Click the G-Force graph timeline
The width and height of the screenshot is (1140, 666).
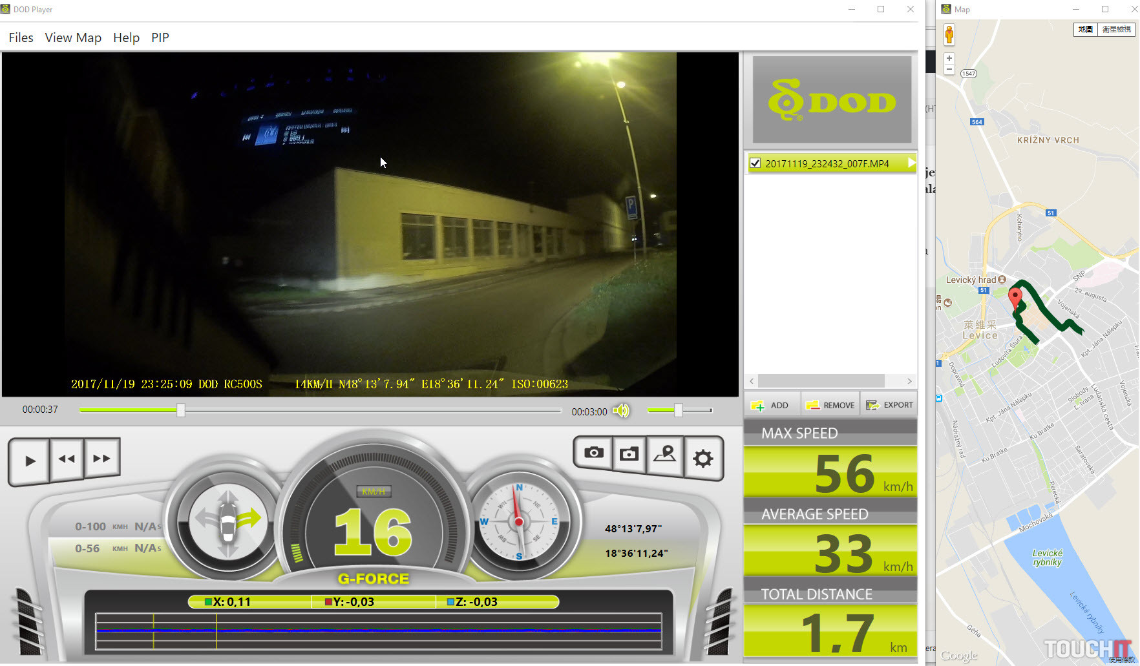378,630
